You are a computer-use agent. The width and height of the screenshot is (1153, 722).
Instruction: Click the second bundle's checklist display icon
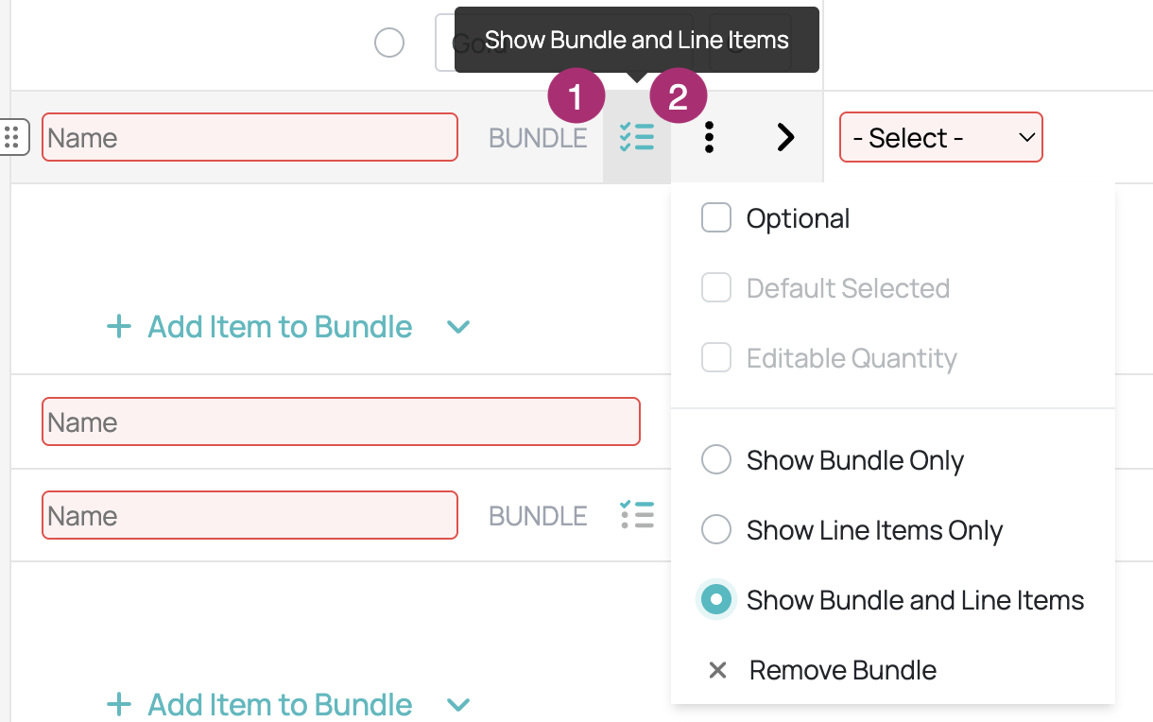pyautogui.click(x=637, y=515)
